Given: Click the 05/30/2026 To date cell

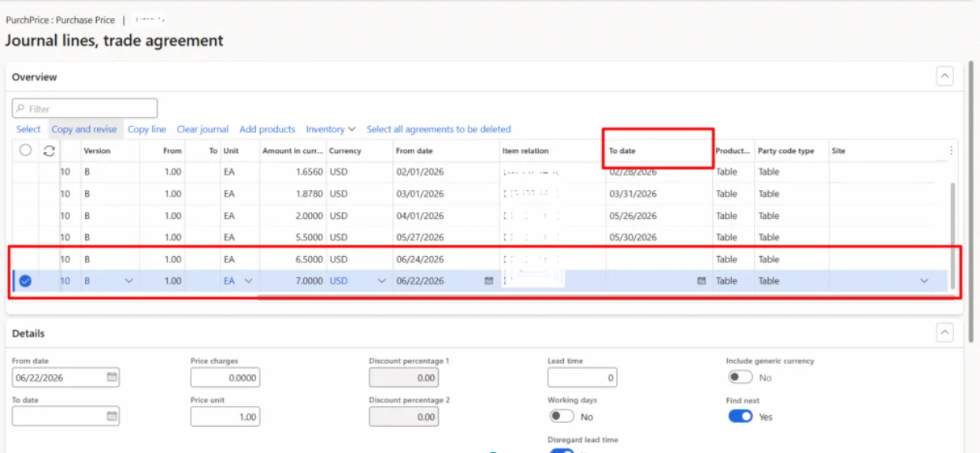Looking at the screenshot, I should pyautogui.click(x=659, y=237).
